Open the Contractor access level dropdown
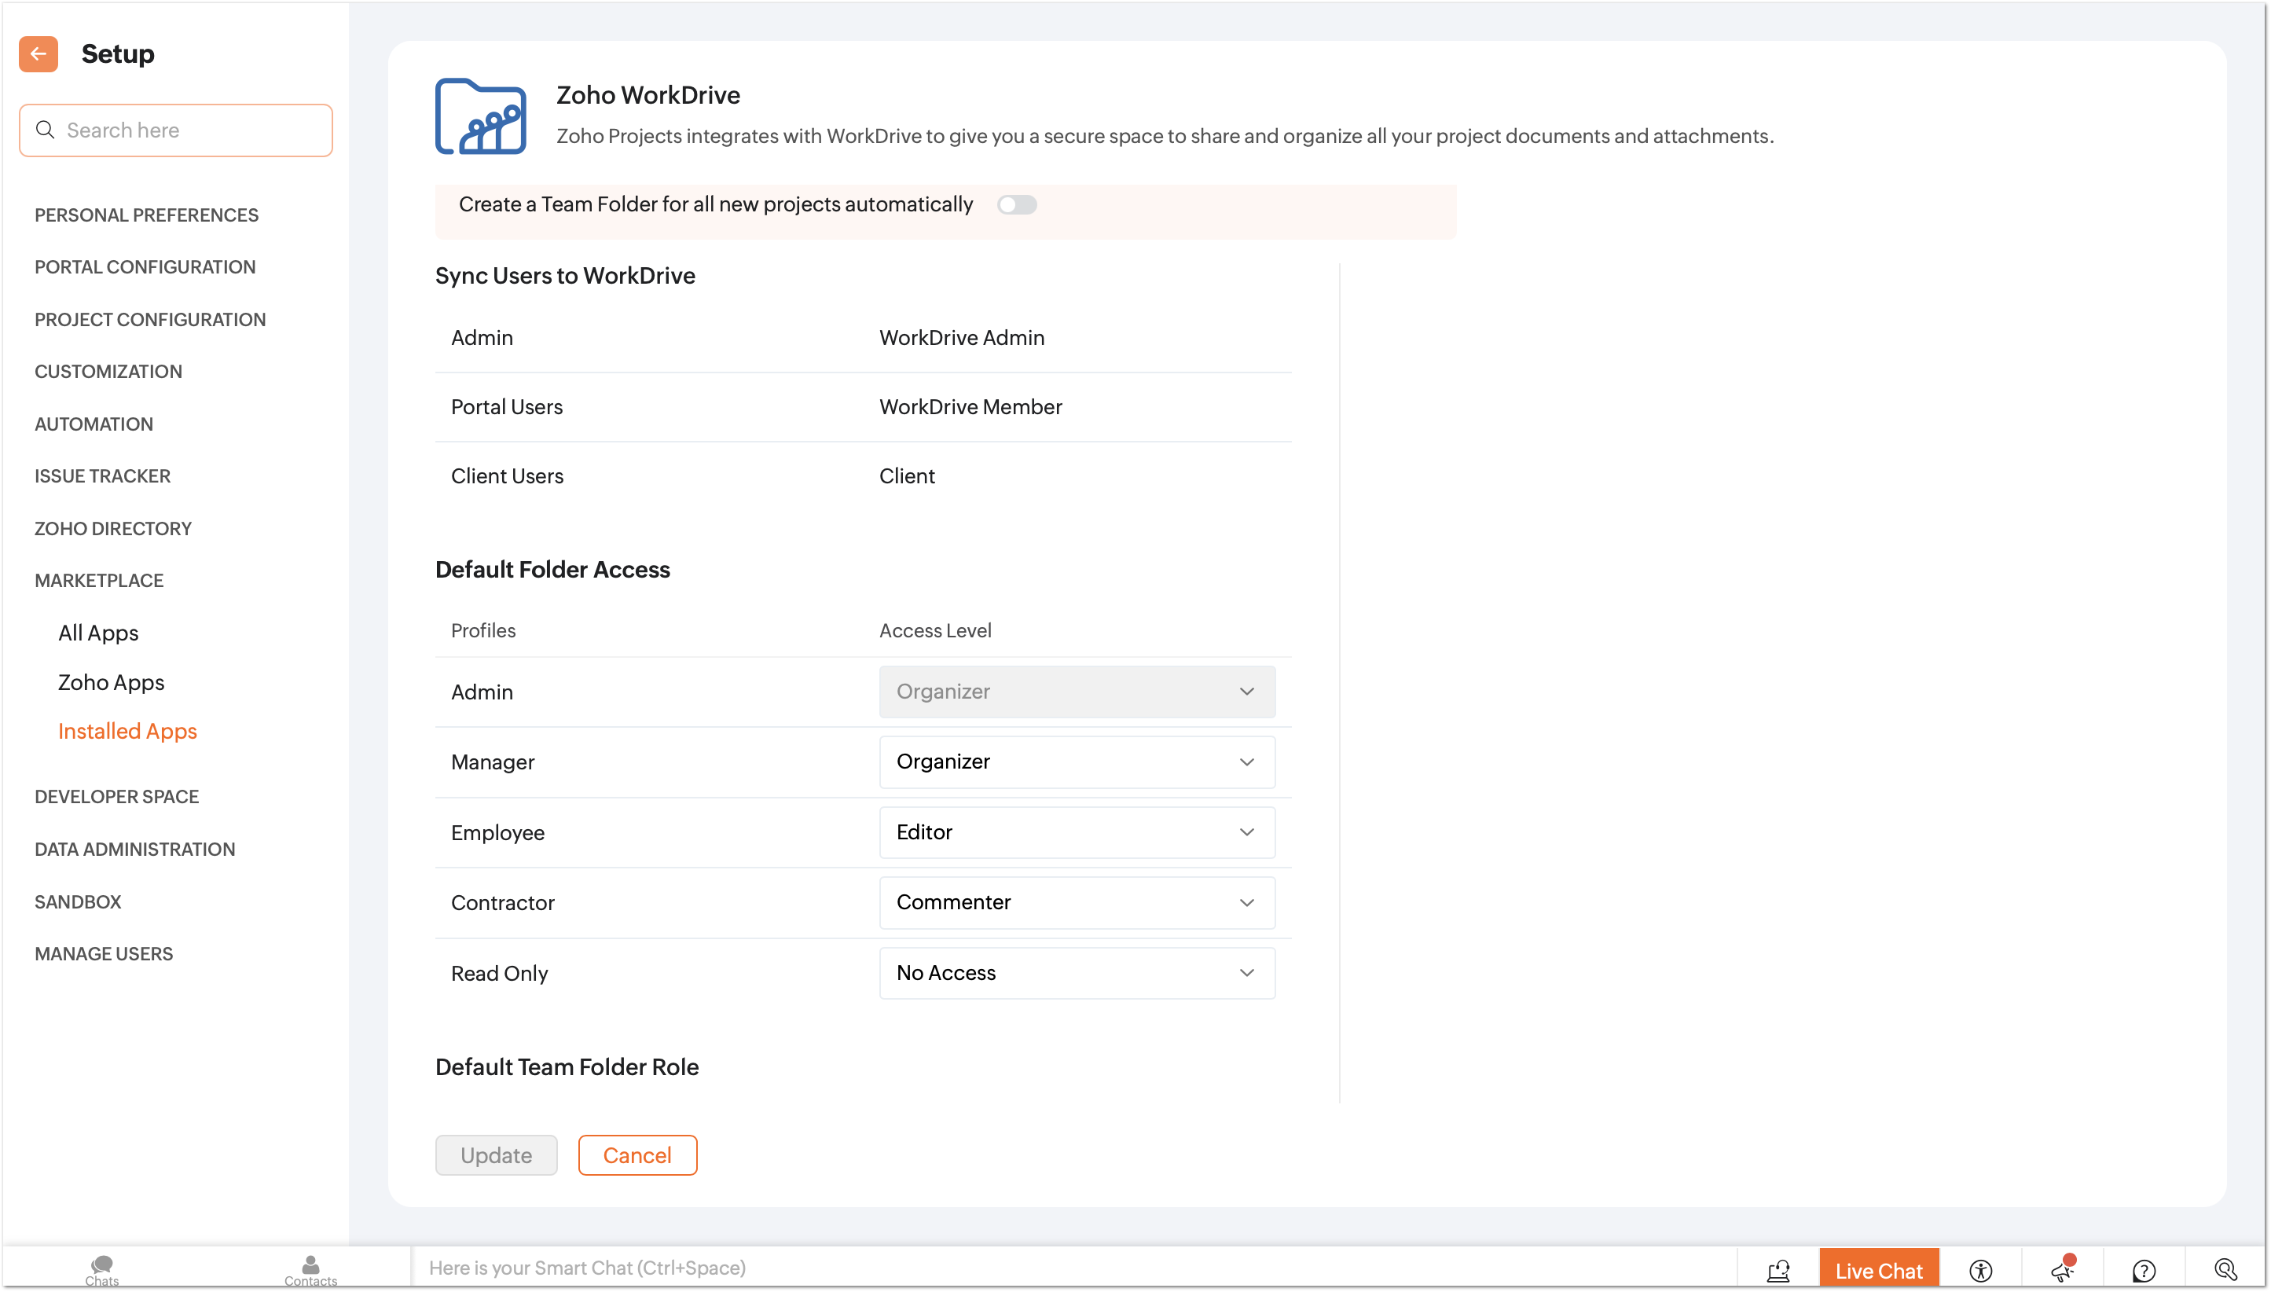 click(x=1076, y=902)
